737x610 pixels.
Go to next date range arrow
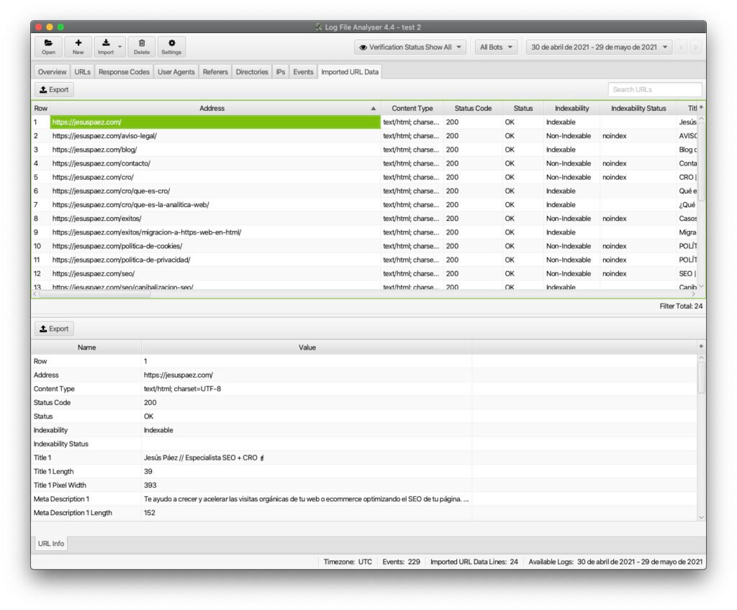point(696,47)
